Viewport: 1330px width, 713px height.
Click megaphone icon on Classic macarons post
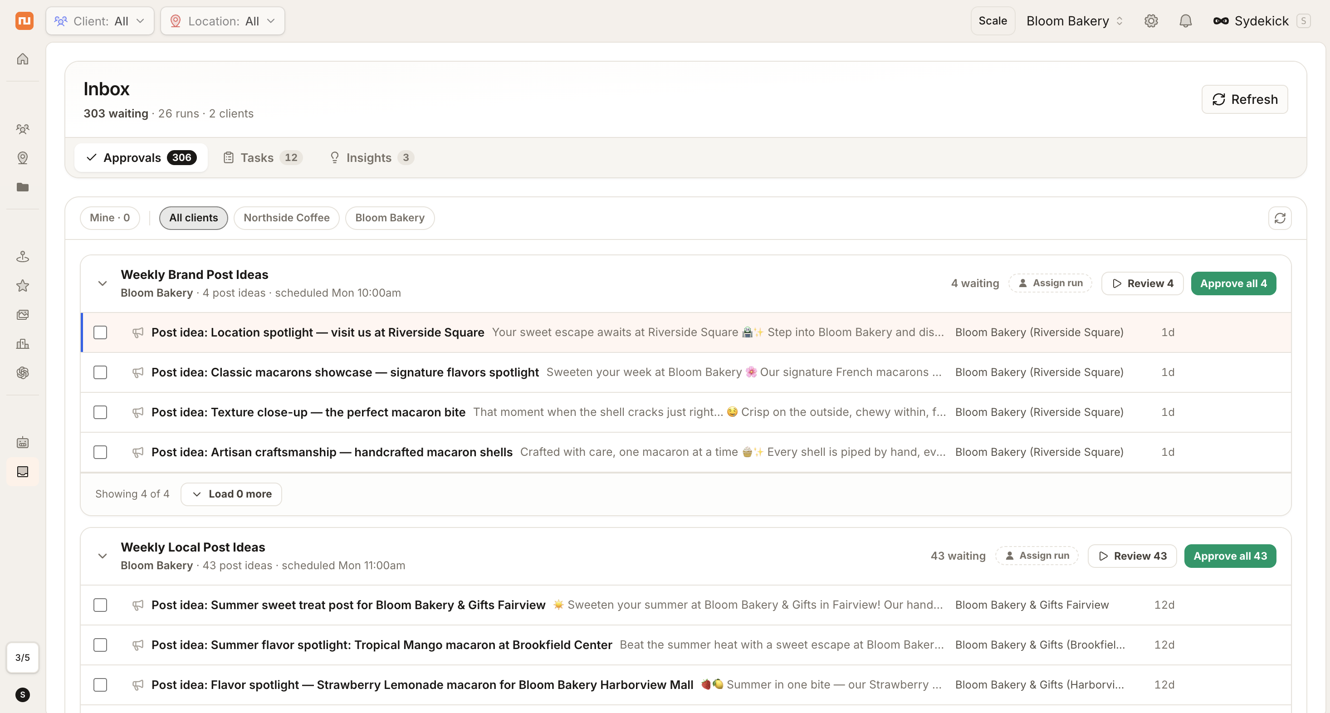tap(137, 372)
